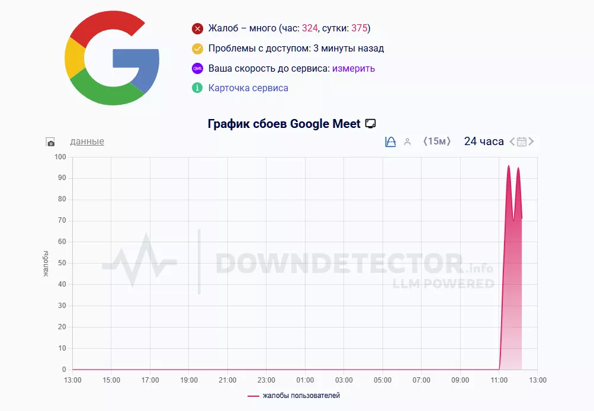Open the данные tab
The height and width of the screenshot is (411, 594).
click(86, 142)
